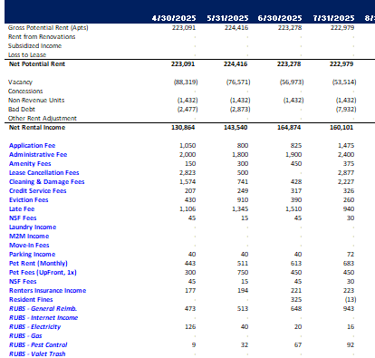This screenshot has width=375, height=358.
Task: Click the Resident Fines label
Action: pos(31,300)
